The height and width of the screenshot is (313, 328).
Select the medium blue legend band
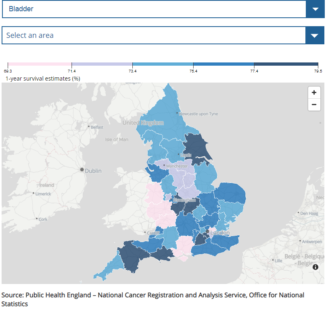coord(224,64)
